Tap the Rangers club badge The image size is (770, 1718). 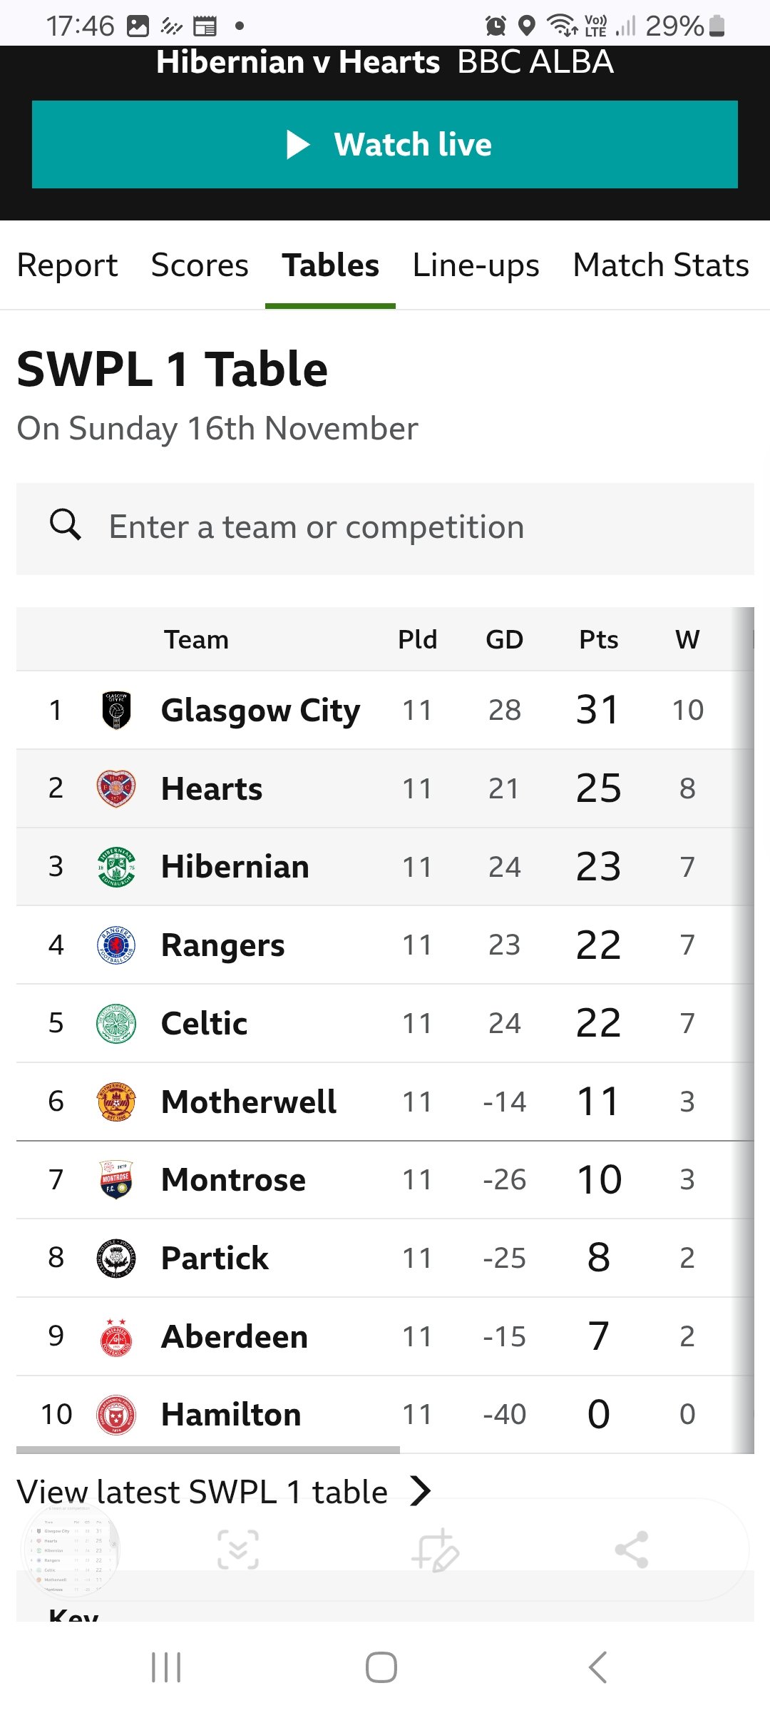pyautogui.click(x=116, y=944)
